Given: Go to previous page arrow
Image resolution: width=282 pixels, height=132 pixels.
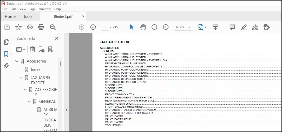Looking at the screenshot, I should click(82, 27).
